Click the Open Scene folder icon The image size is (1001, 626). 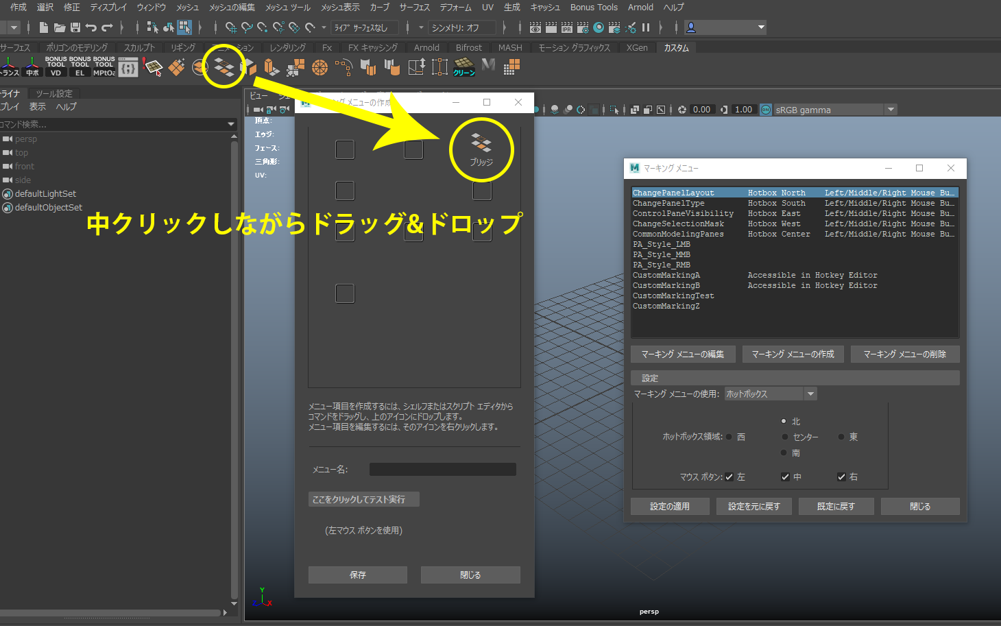click(60, 27)
